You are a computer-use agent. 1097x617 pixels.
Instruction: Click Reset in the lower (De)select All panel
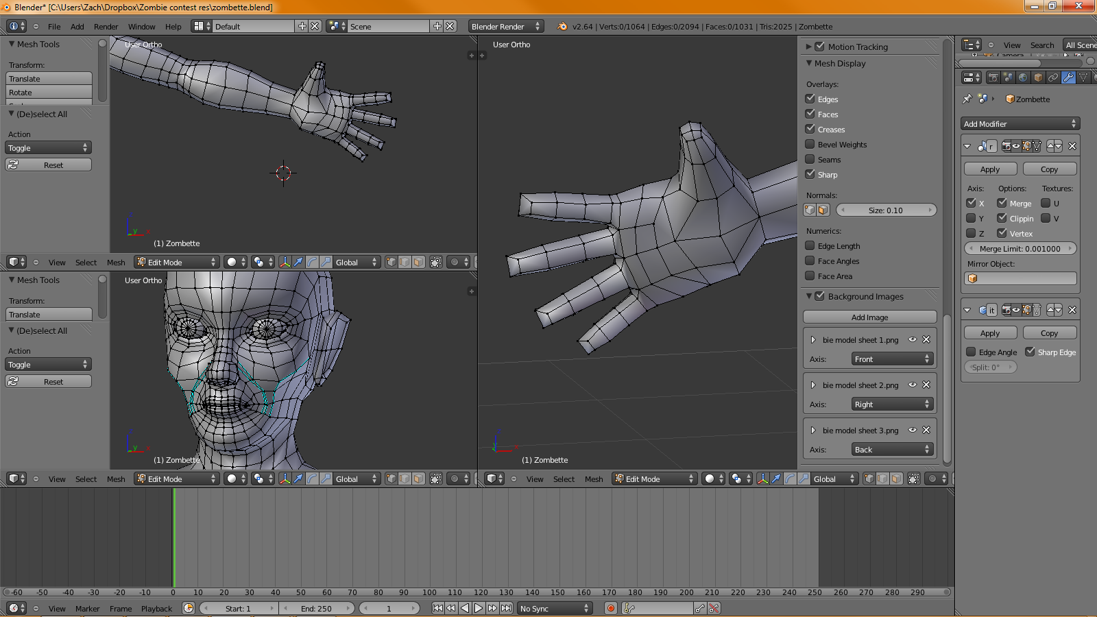tap(49, 381)
